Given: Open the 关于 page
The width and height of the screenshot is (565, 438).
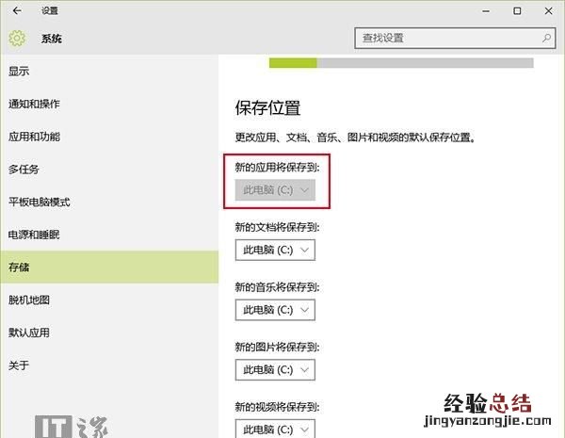Looking at the screenshot, I should 19,365.
